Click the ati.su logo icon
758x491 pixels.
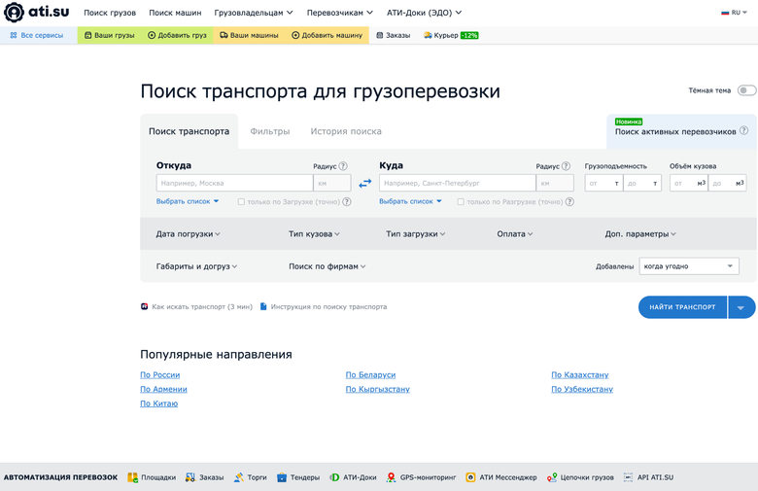click(x=14, y=13)
